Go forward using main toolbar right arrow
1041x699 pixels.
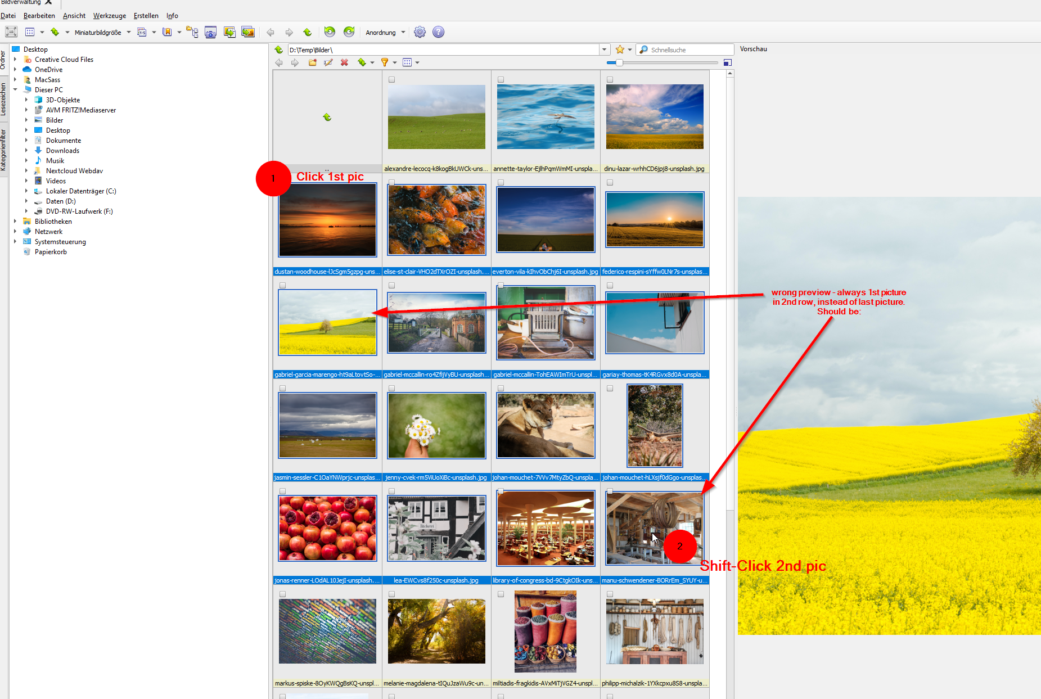[289, 32]
